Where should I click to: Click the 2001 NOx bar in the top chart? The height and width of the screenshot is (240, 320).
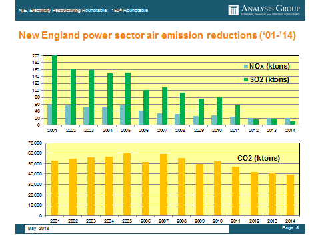click(50, 115)
